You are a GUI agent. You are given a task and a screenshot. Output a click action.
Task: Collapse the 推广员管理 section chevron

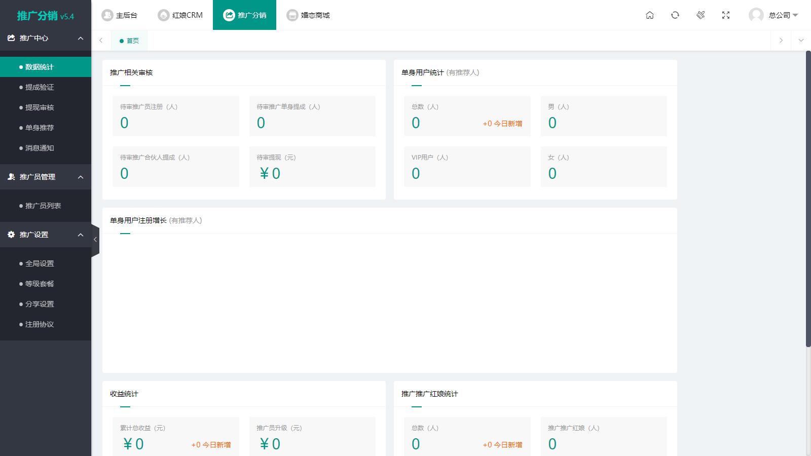tap(81, 177)
